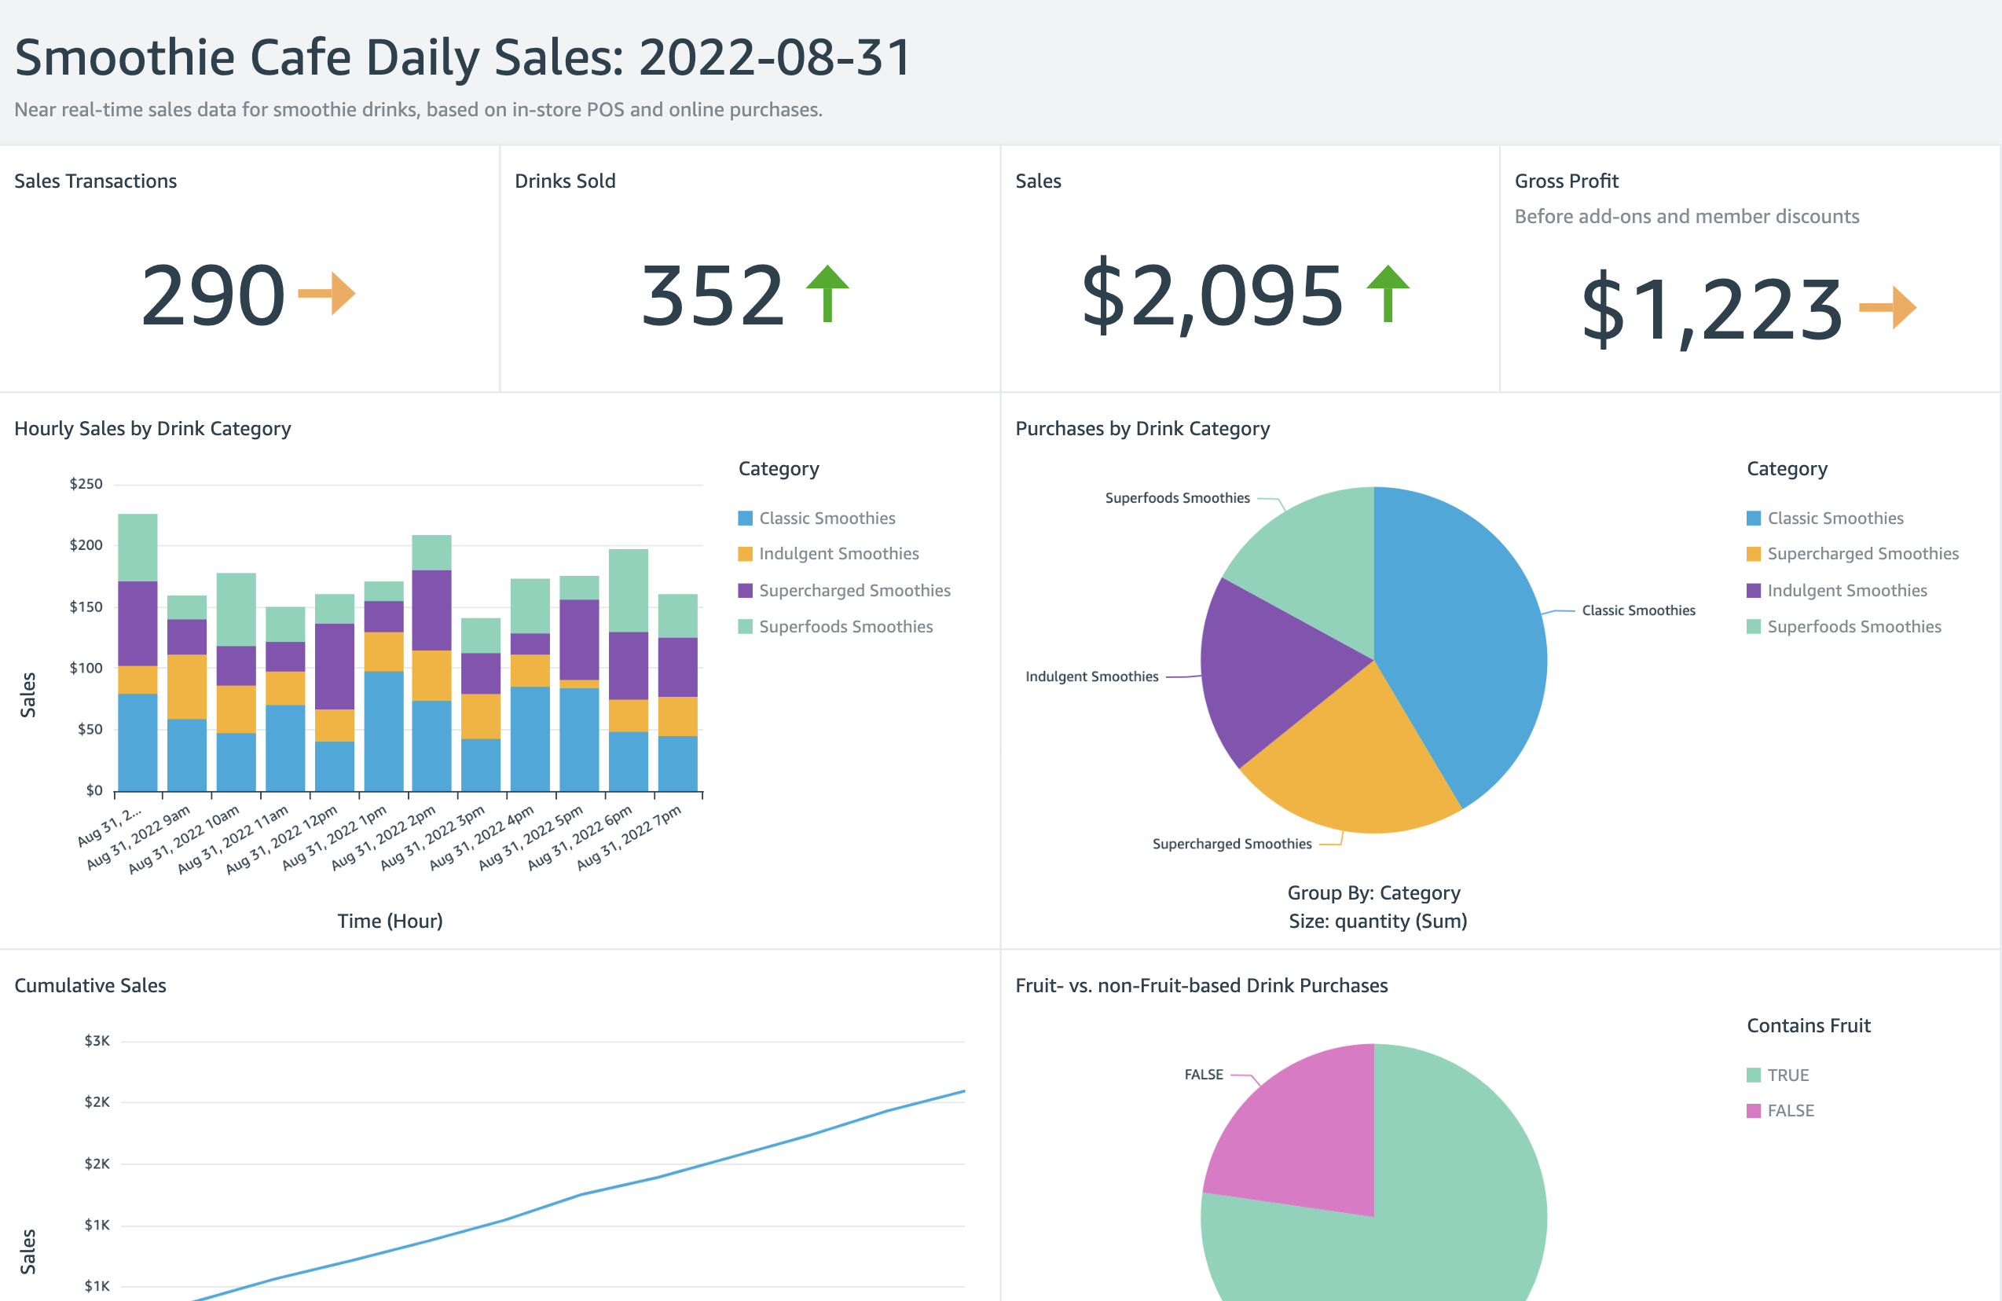Click the Supercharged Smoothies pie callout label
The width and height of the screenshot is (2002, 1301).
tap(1231, 845)
